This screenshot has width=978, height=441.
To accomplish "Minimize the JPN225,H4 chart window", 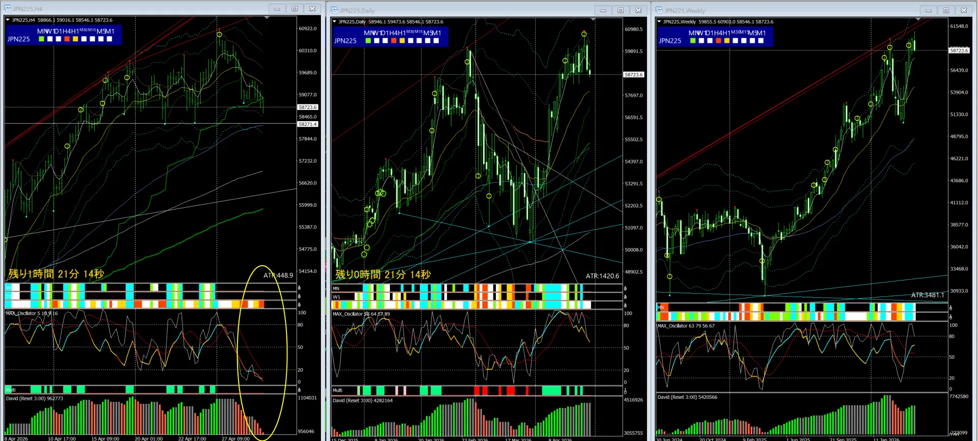I will [x=277, y=9].
